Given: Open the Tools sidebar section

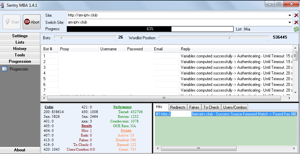Looking at the screenshot, I should click(x=20, y=55).
